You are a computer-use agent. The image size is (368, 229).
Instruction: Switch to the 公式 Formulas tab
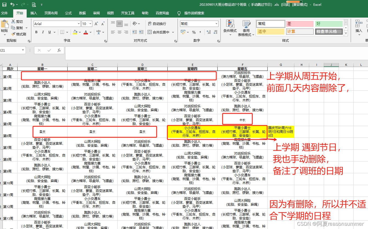click(68, 13)
